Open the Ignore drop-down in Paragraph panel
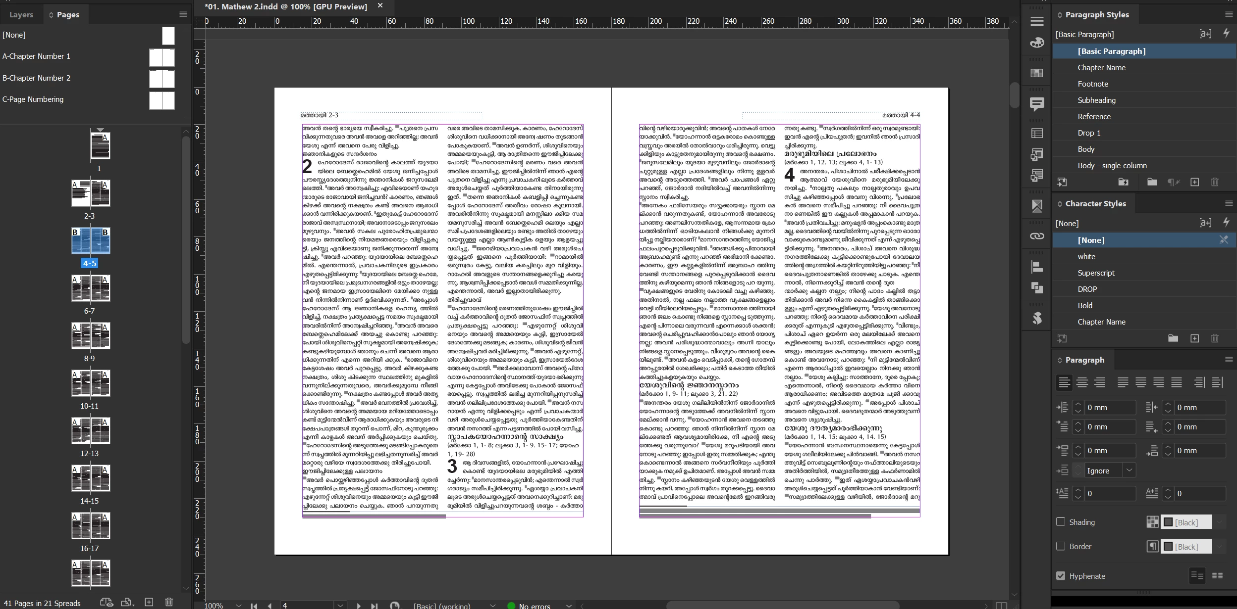This screenshot has height=609, width=1237. pos(1129,470)
